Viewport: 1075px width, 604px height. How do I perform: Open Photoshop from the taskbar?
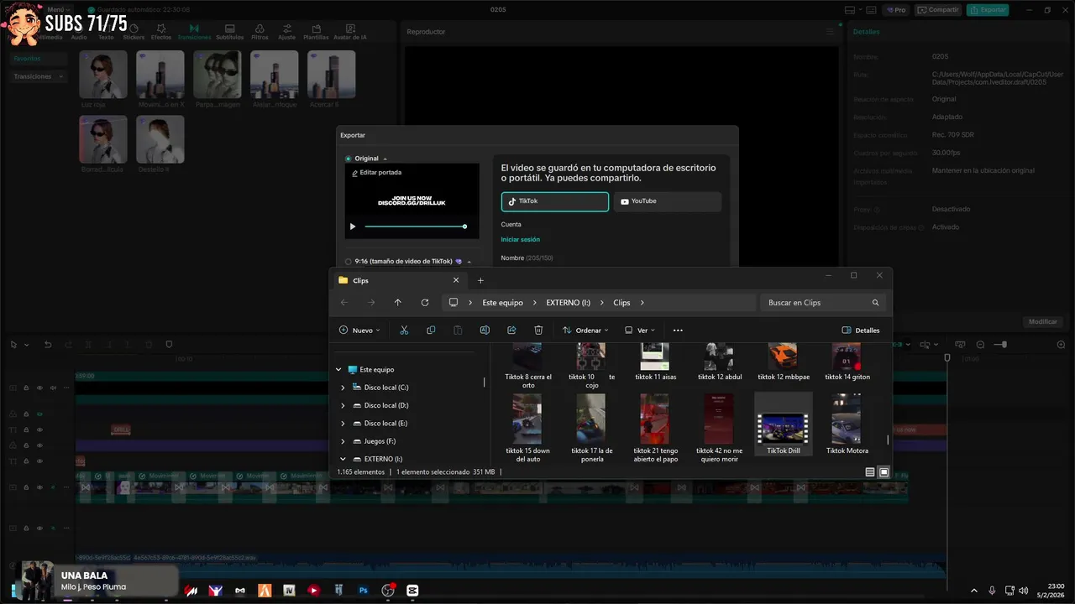point(364,591)
